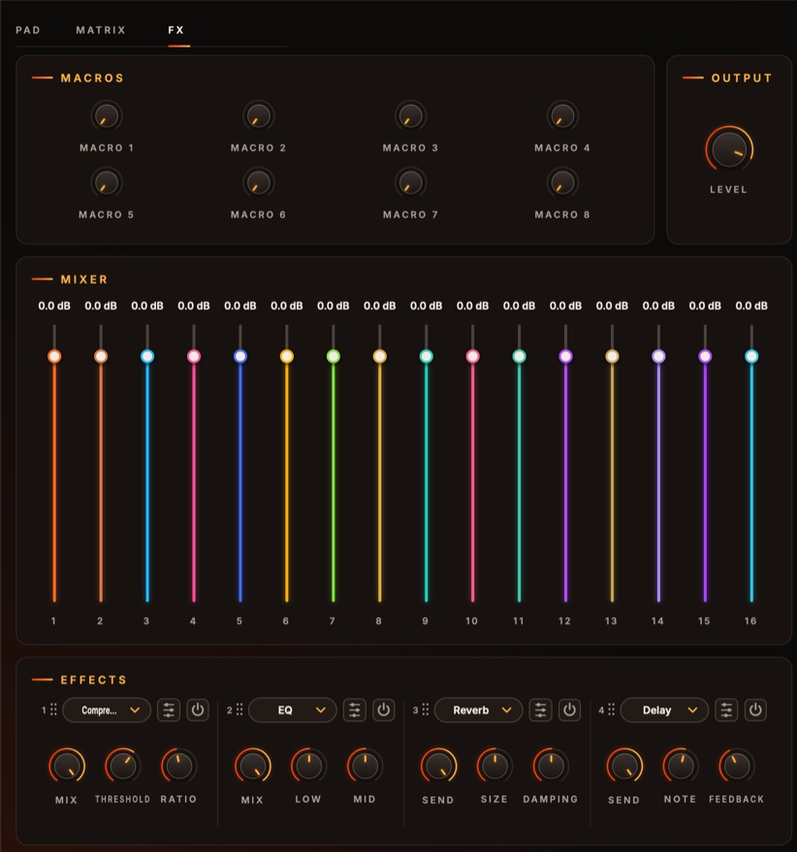This screenshot has height=852, width=797.
Task: Click the 0.0 dB value above channel 12
Action: point(565,306)
